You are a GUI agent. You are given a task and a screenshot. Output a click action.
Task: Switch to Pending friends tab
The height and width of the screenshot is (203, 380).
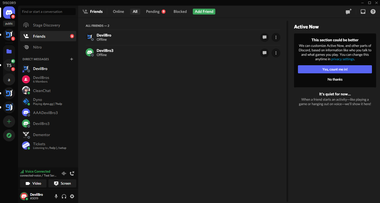click(x=156, y=11)
